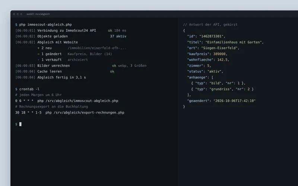Click the closing brace of the JSON
The image size is (298, 186).
tap(184, 107)
